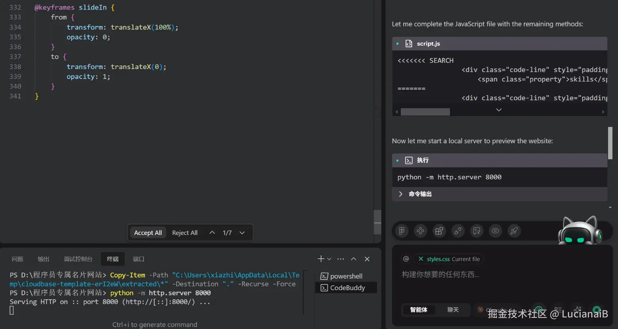Click the script.js code block horizontal scrollbar
The width and height of the screenshot is (618, 329).
(x=425, y=112)
